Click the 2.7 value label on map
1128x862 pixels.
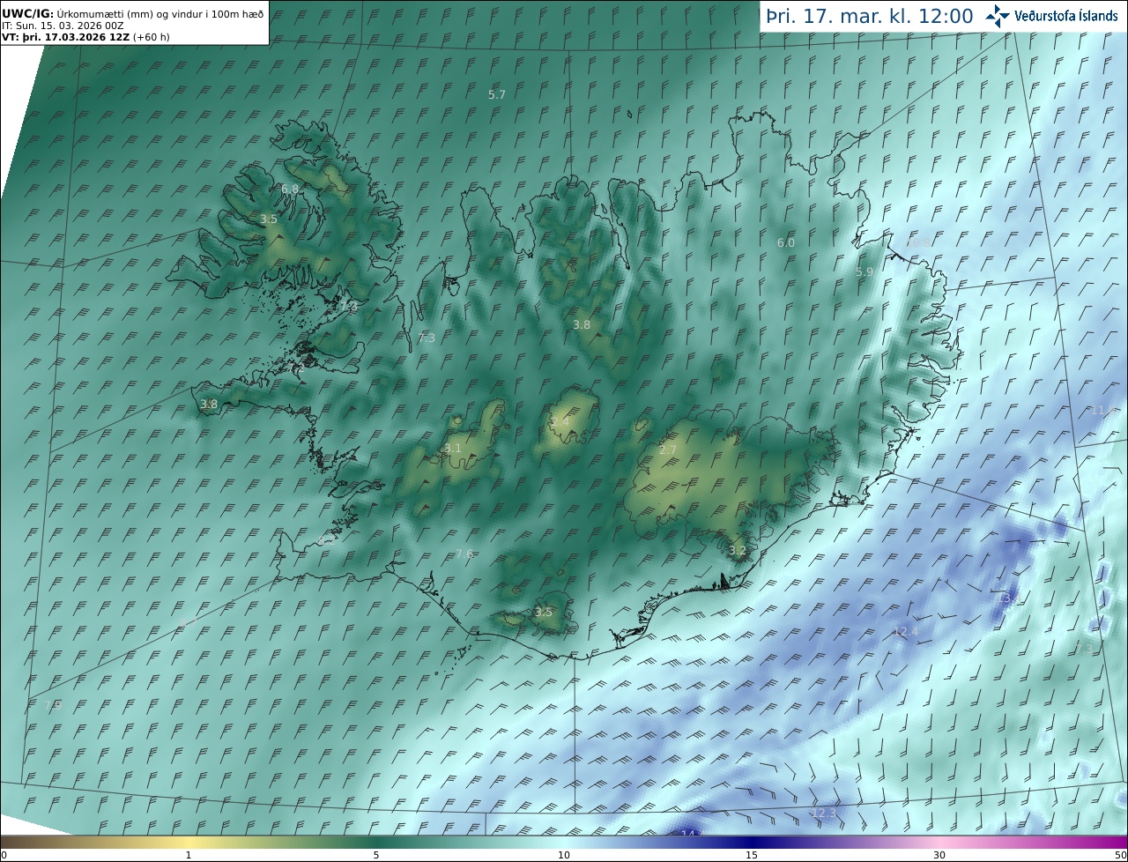668,450
